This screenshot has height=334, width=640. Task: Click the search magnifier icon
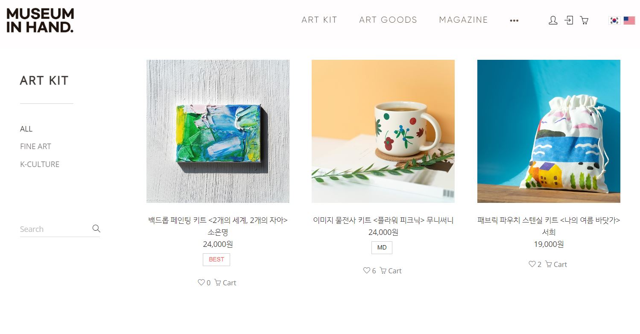pyautogui.click(x=96, y=229)
